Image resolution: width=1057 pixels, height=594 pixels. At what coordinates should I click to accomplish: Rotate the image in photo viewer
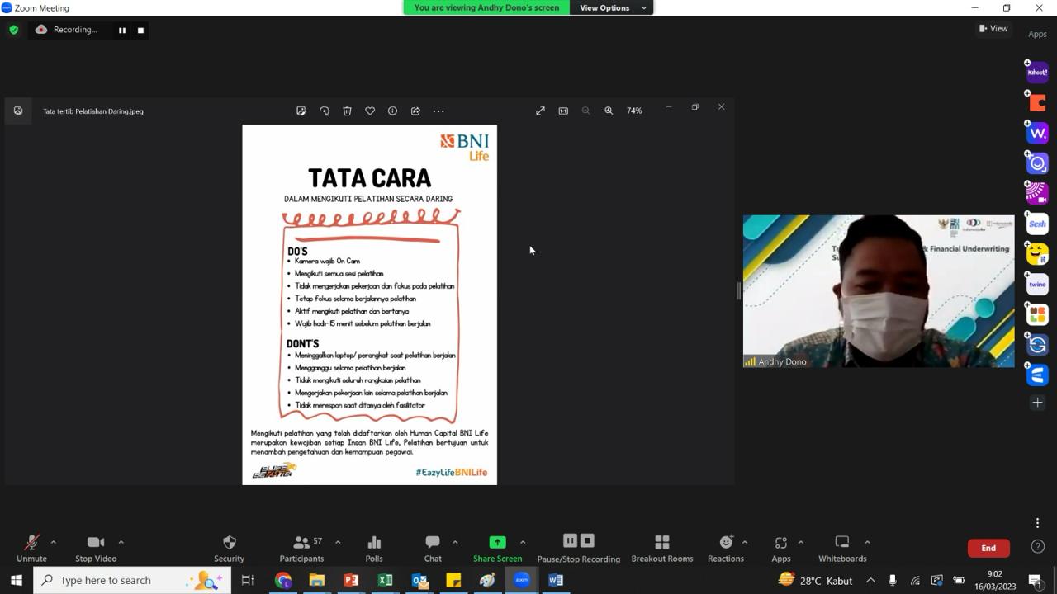click(x=325, y=111)
